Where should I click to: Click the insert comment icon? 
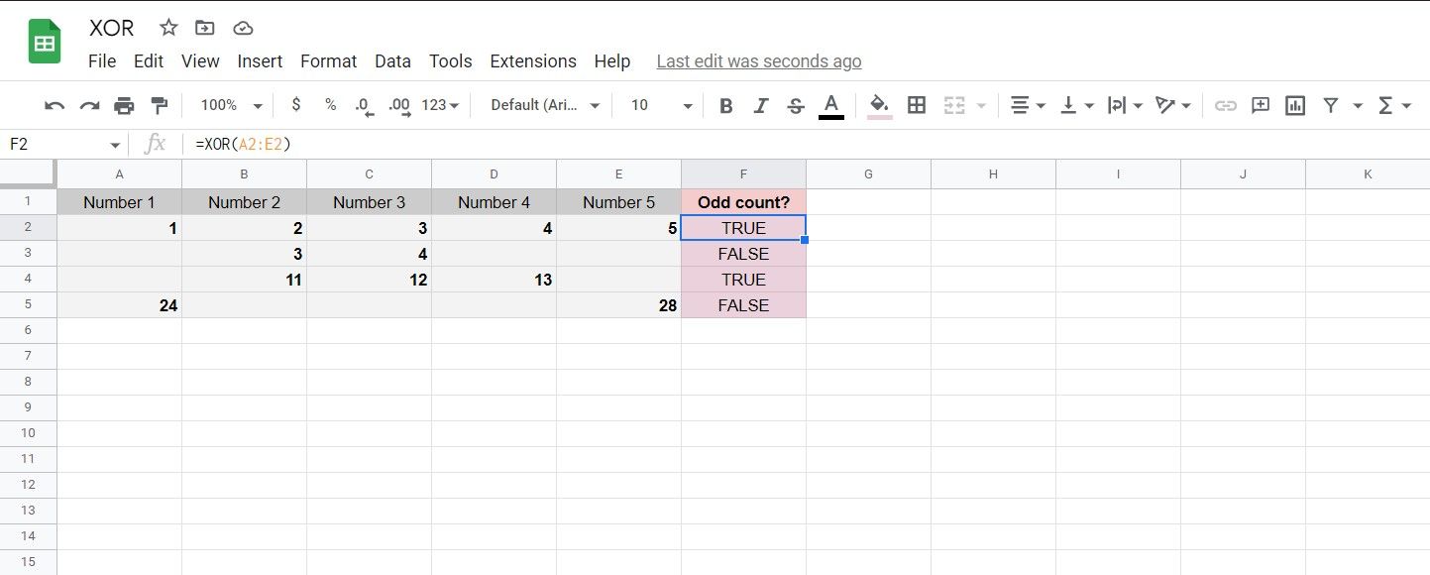click(x=1261, y=105)
